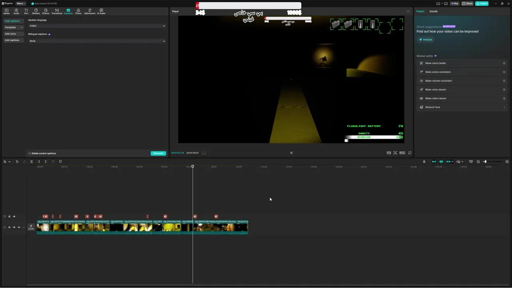Undo the last edit

(x=17, y=162)
